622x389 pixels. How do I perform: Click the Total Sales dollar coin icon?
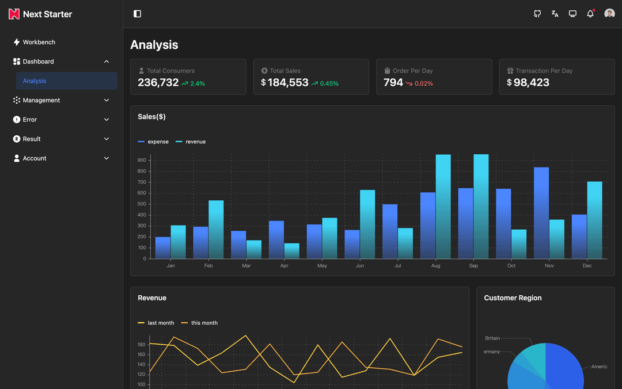264,71
